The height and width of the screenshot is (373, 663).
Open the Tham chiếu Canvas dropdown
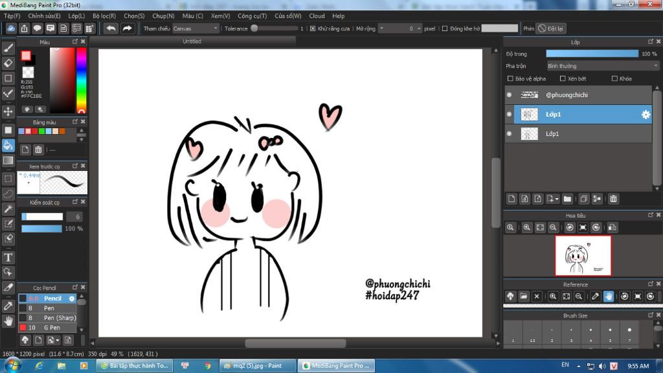[x=196, y=28]
